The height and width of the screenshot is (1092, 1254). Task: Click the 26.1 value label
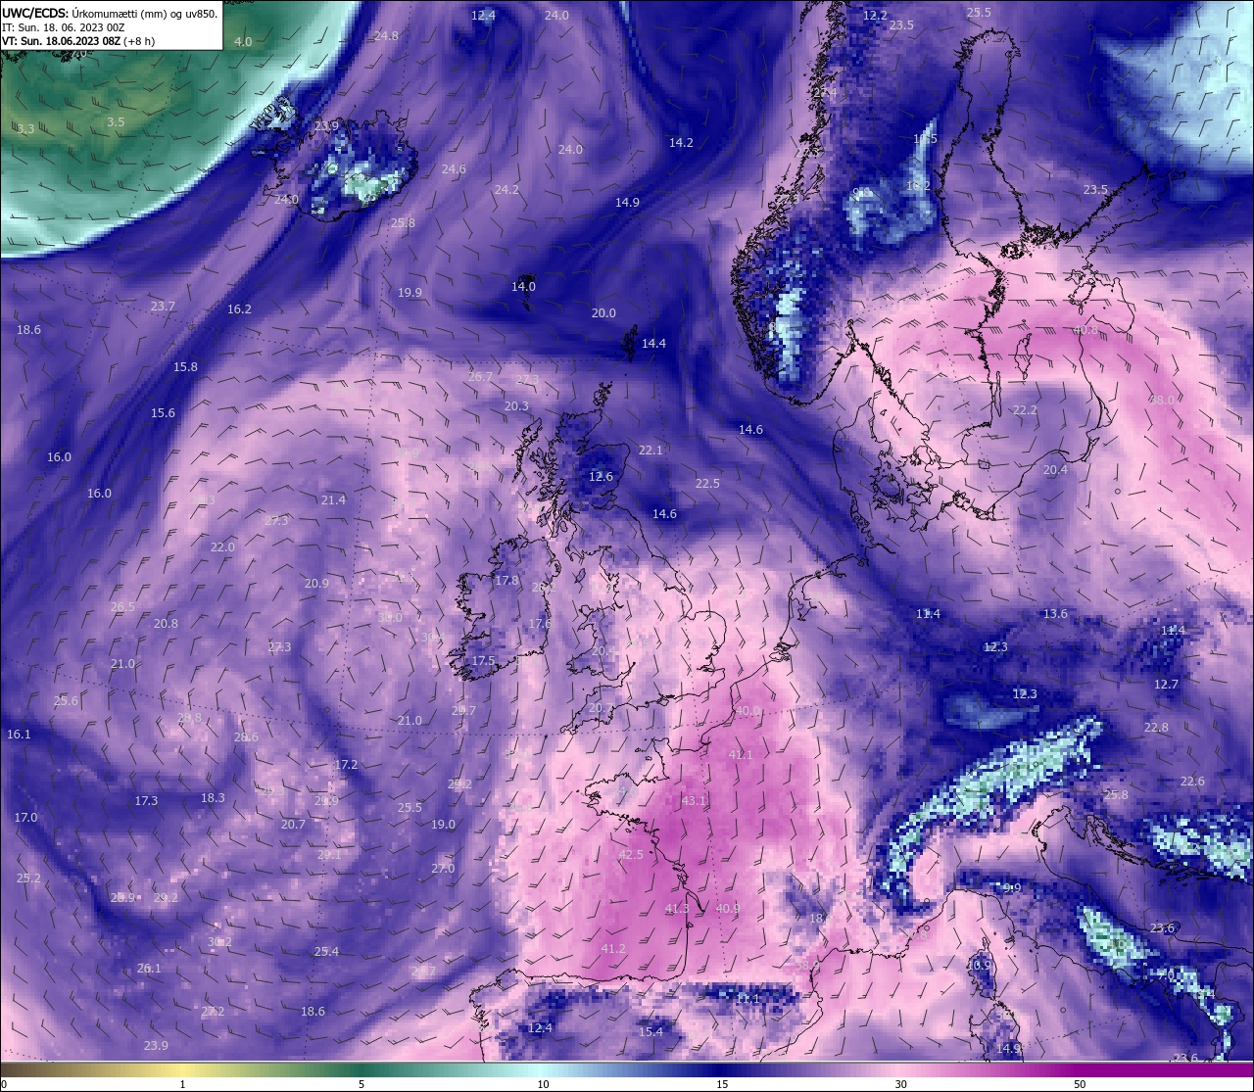point(149,969)
